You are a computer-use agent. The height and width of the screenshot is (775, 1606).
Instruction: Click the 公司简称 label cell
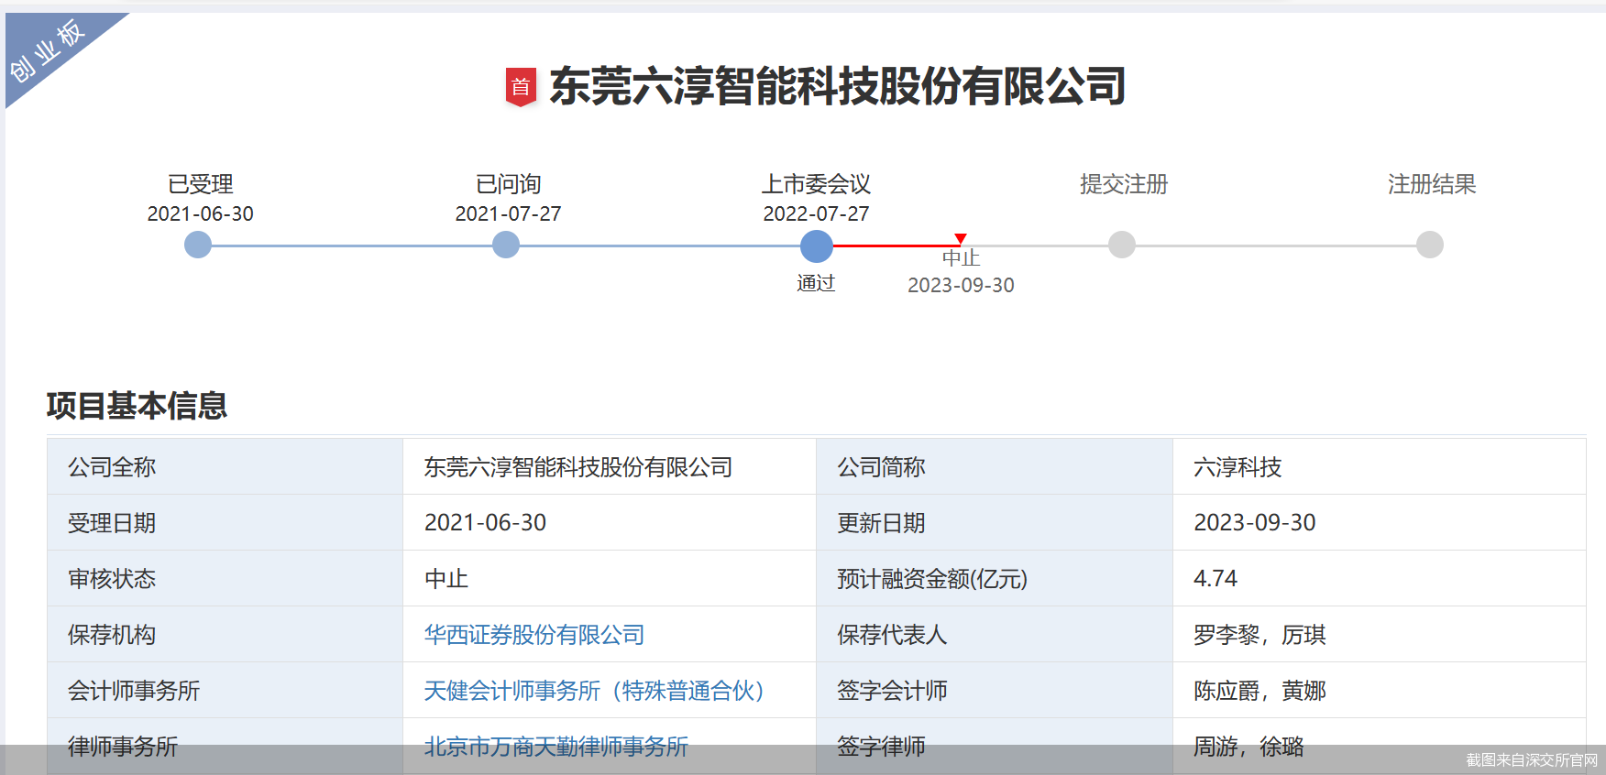click(x=995, y=466)
